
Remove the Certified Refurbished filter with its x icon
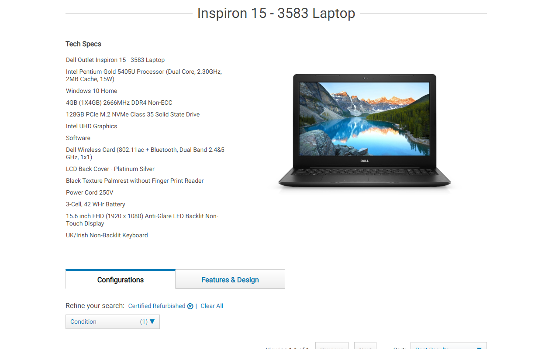[x=190, y=306]
